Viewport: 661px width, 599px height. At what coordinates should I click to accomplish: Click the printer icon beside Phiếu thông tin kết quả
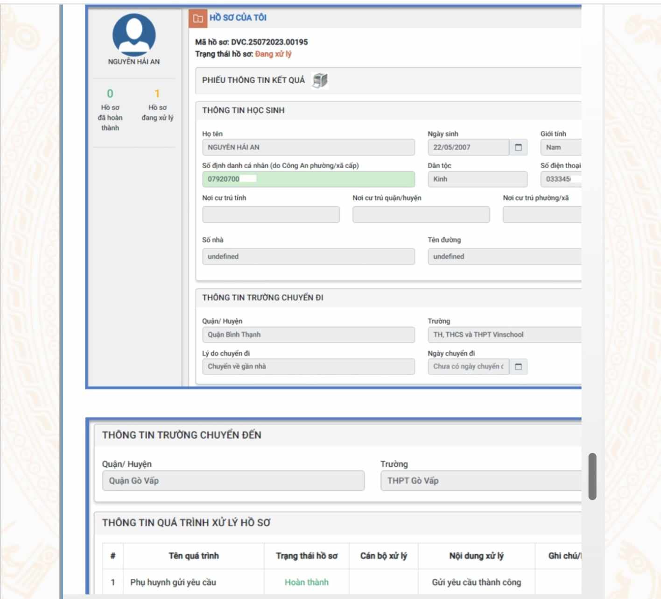coord(320,80)
